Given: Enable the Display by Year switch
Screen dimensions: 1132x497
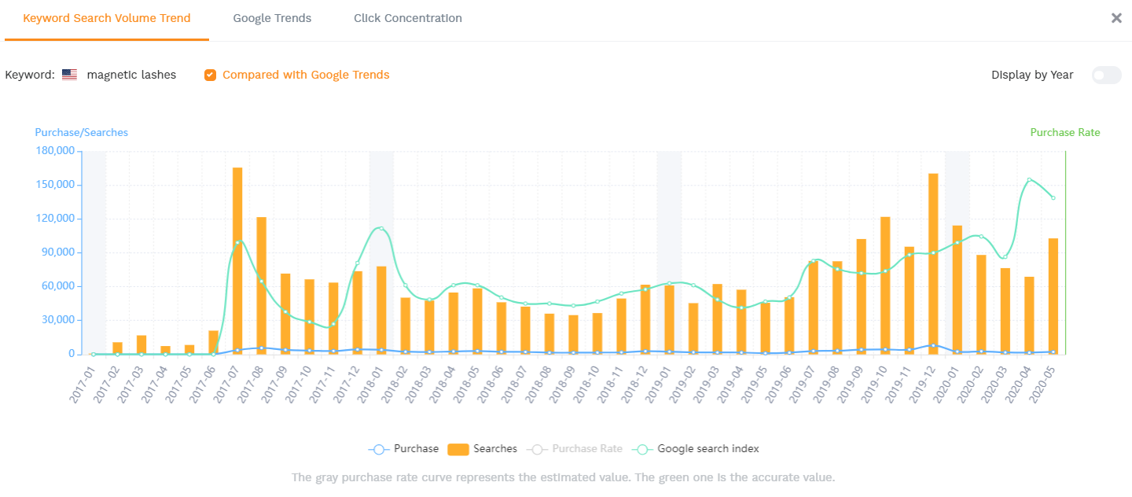Looking at the screenshot, I should pyautogui.click(x=1106, y=75).
